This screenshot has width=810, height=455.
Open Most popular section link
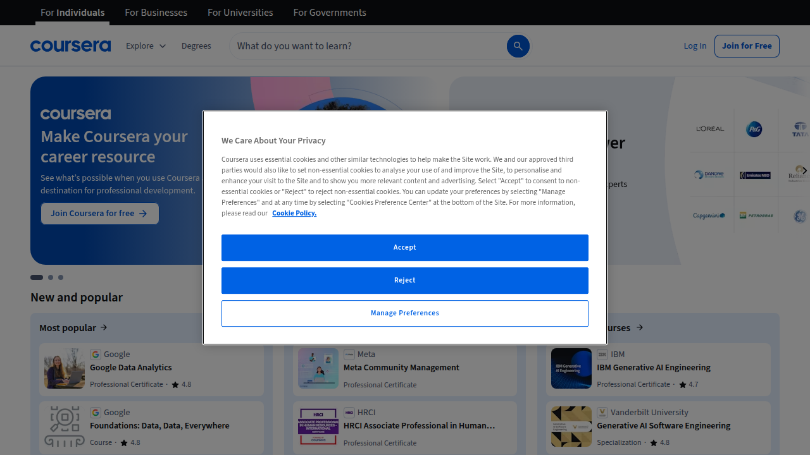(x=73, y=327)
